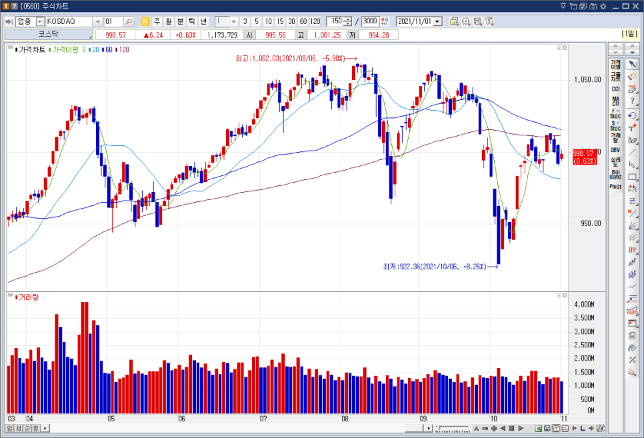Select tick 틱 period toggle
Viewport: 644px width, 438px height.
tap(192, 21)
